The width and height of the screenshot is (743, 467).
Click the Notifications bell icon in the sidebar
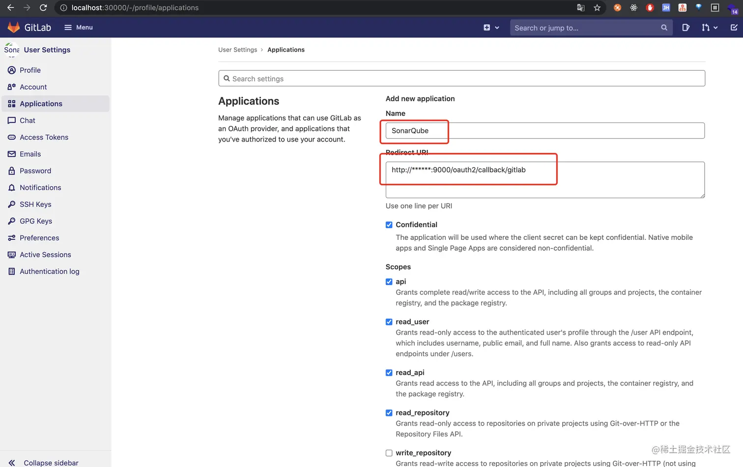click(x=12, y=187)
